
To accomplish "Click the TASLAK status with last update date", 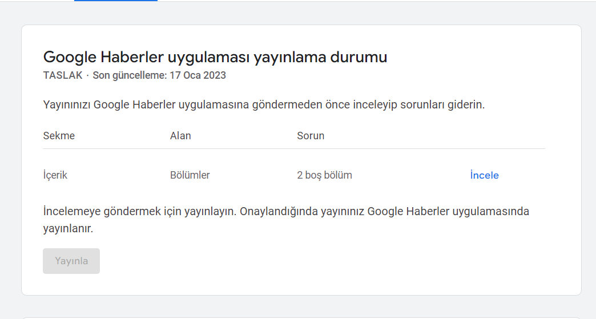I will tap(135, 75).
